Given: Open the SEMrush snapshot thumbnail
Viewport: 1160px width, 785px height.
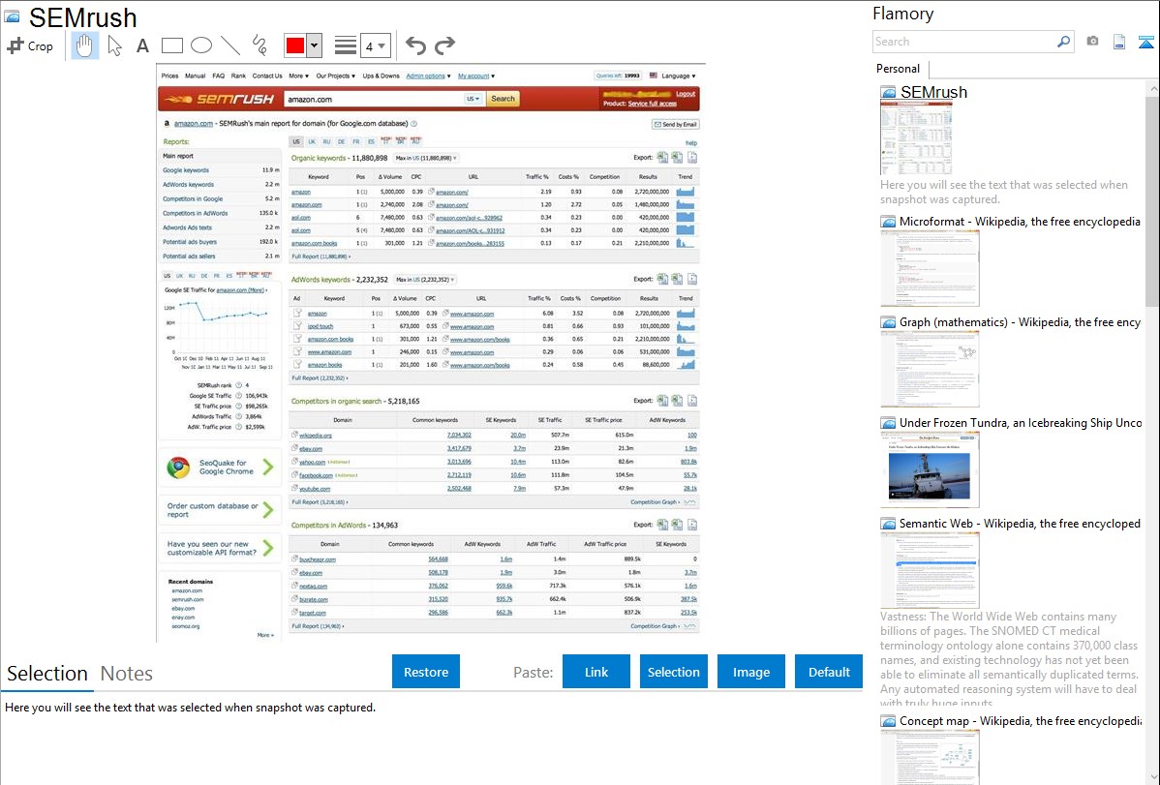Looking at the screenshot, I should coord(917,138).
